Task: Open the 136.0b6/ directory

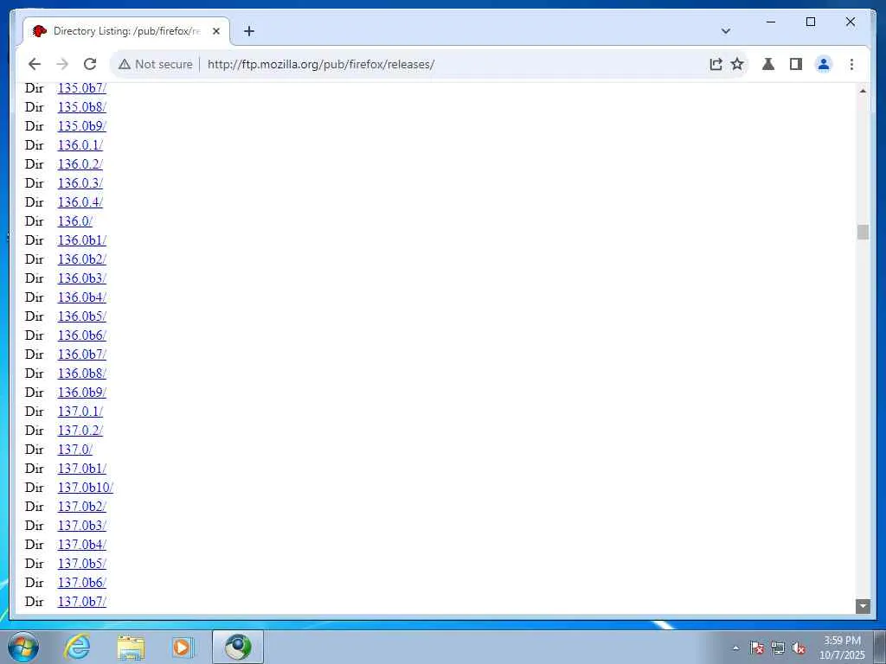Action: (x=82, y=335)
